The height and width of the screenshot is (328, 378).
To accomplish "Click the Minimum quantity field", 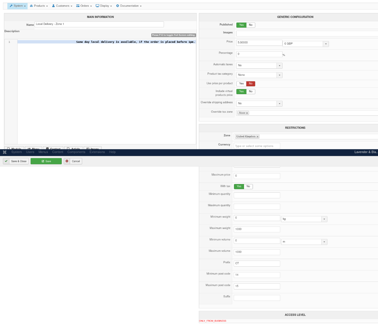I will point(257,195).
